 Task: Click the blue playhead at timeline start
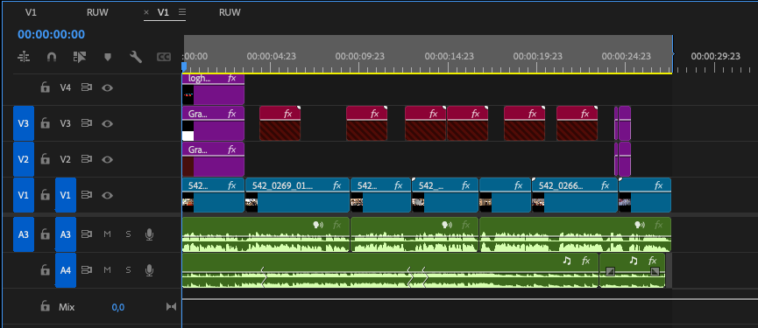click(x=184, y=67)
